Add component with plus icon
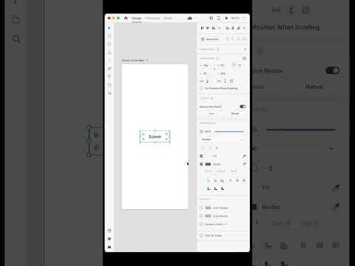The width and height of the screenshot is (355, 266). 245,50
